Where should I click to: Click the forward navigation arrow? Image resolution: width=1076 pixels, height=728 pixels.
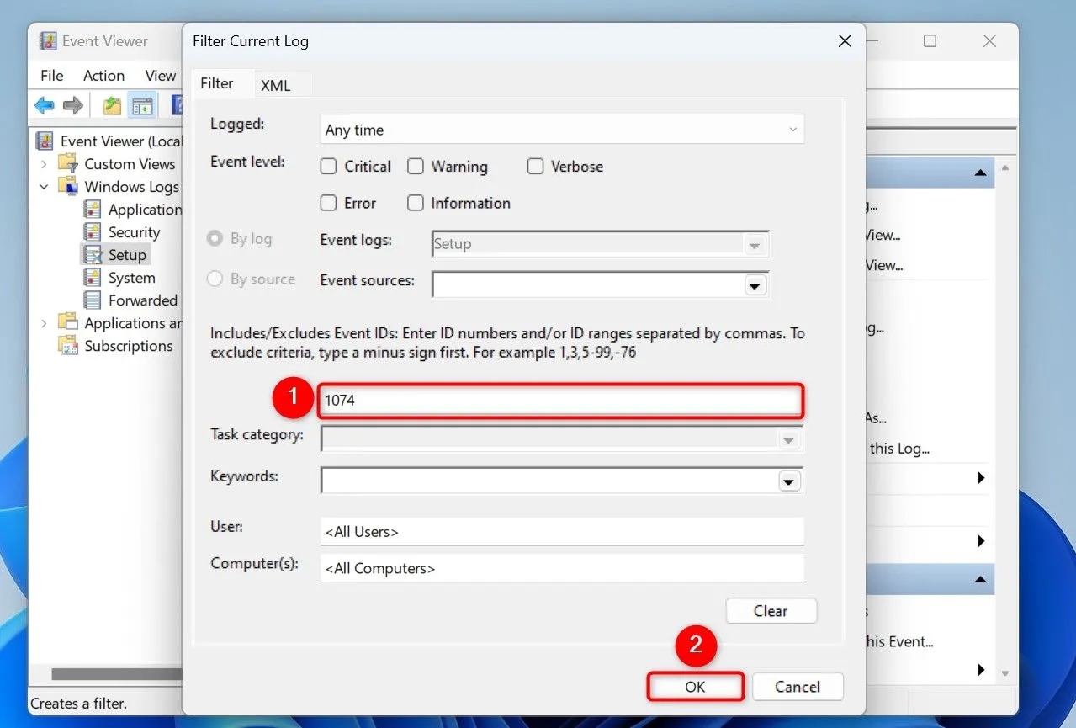[x=73, y=104]
